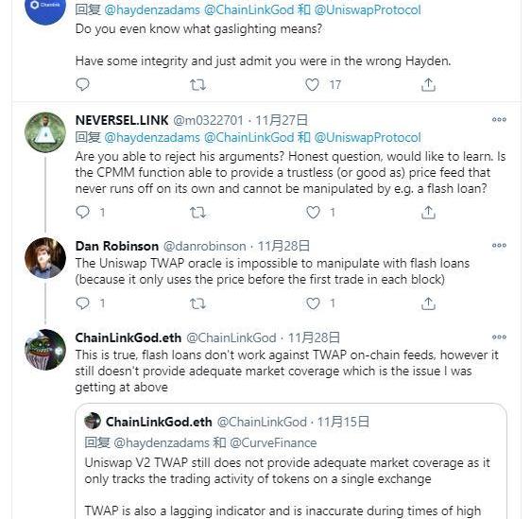Viewport: 531px width, 519px height.
Task: Like Dan Robinson's TWAP oracle tweet
Action: pyautogui.click(x=313, y=303)
